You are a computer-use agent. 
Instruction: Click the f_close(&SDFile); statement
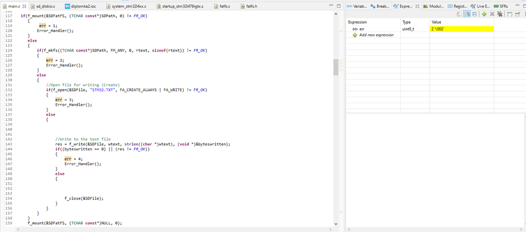pyautogui.click(x=84, y=198)
